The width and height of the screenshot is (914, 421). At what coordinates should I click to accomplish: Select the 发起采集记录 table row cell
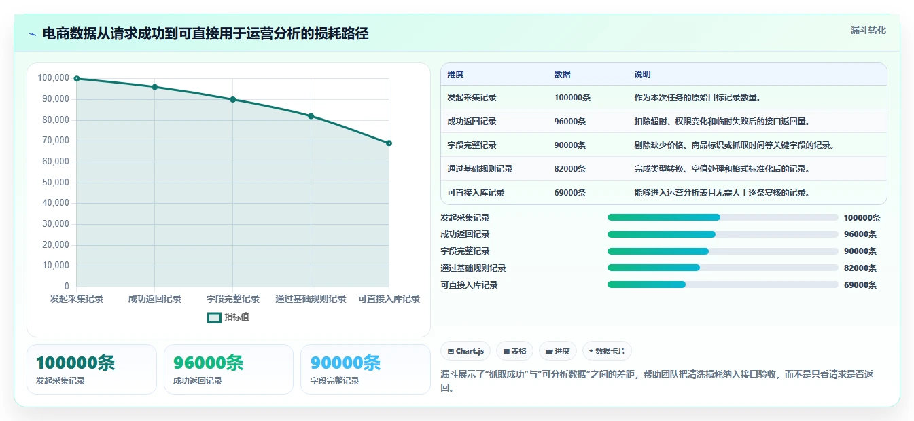click(x=472, y=98)
